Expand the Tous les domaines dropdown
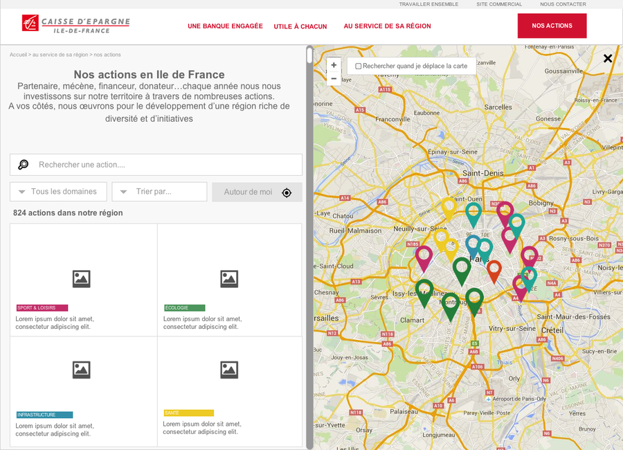 pyautogui.click(x=58, y=192)
